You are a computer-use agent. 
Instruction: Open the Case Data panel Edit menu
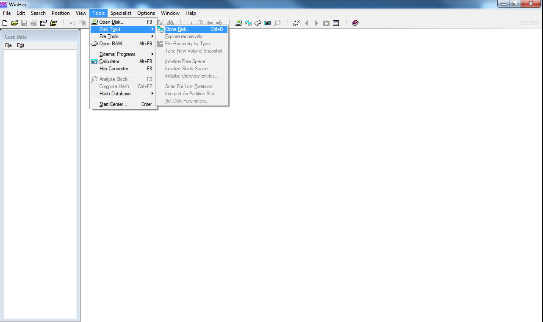point(20,45)
